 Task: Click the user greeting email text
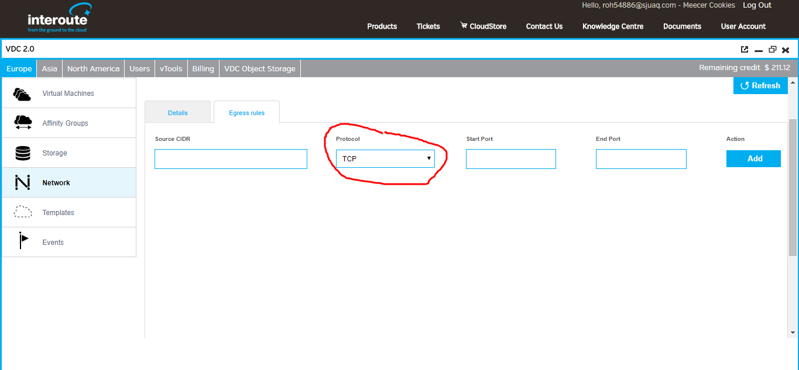tap(659, 5)
